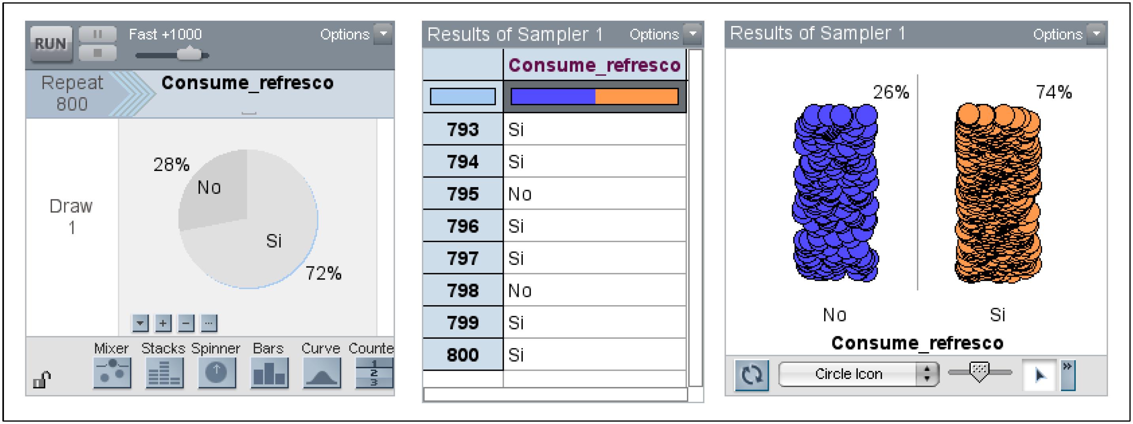Adjust the Fast speed slider handle
Image resolution: width=1133 pixels, height=424 pixels.
[x=189, y=54]
